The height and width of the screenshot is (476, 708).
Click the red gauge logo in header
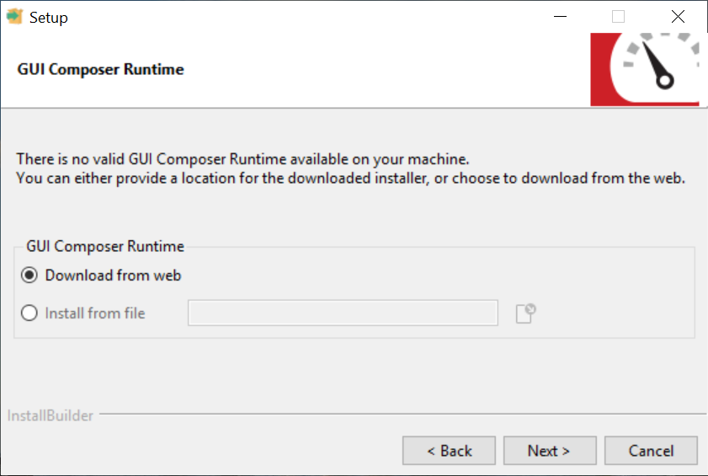point(644,69)
